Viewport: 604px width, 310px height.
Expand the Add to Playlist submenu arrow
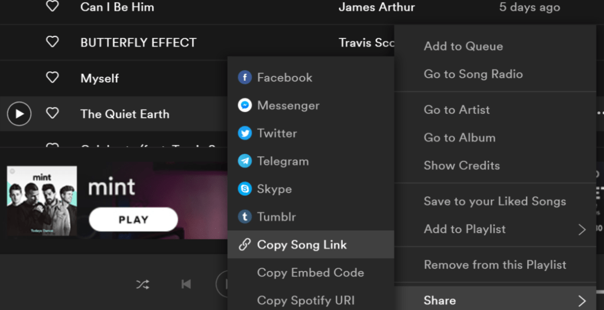[x=582, y=229]
